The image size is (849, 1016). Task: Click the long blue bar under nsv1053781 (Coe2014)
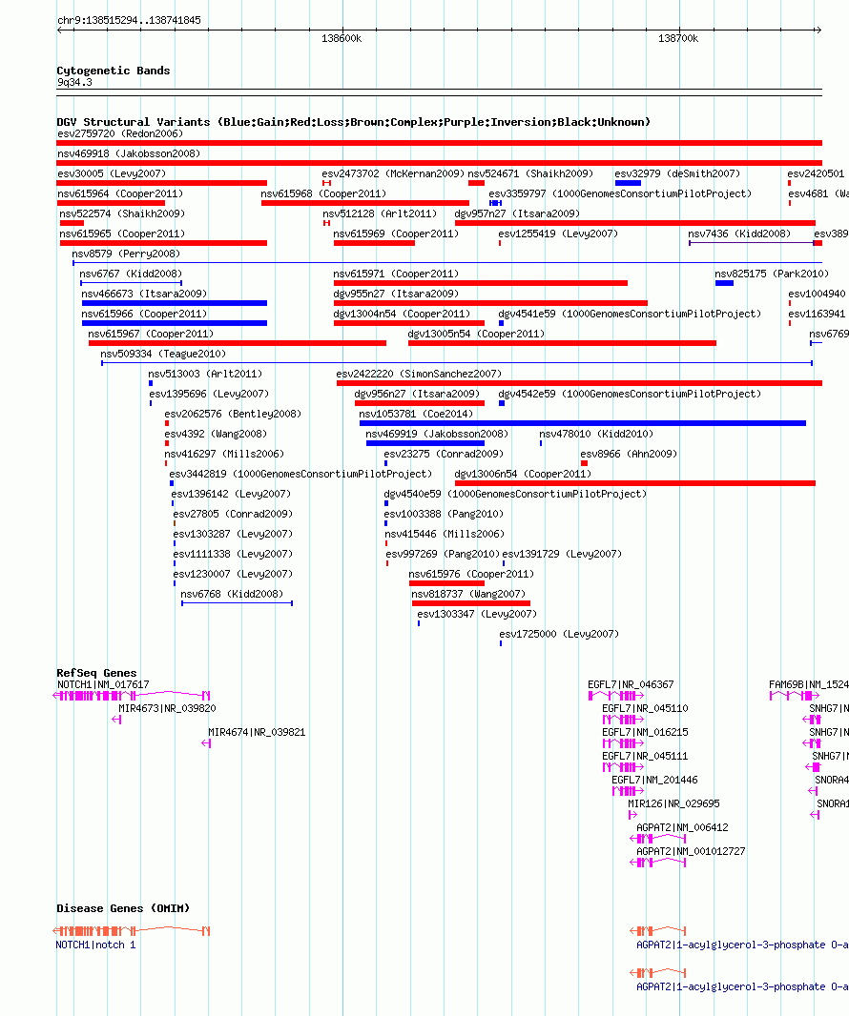point(583,424)
